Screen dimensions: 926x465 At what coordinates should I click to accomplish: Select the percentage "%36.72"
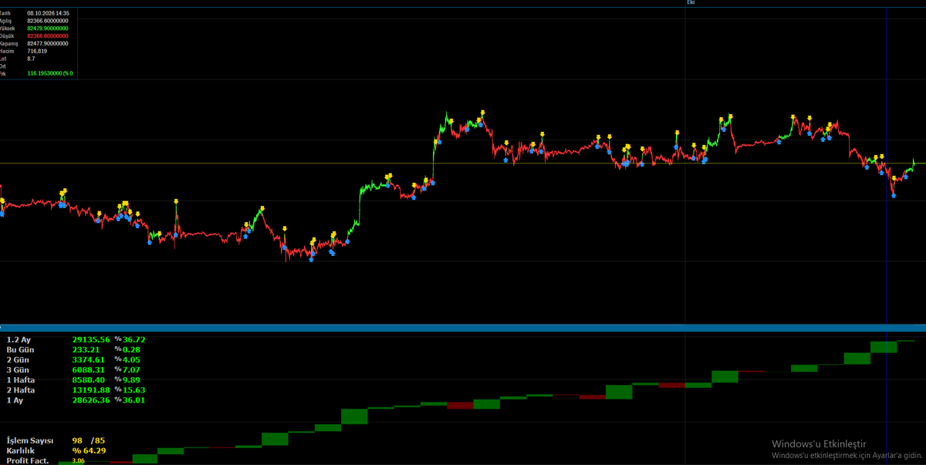click(x=130, y=339)
